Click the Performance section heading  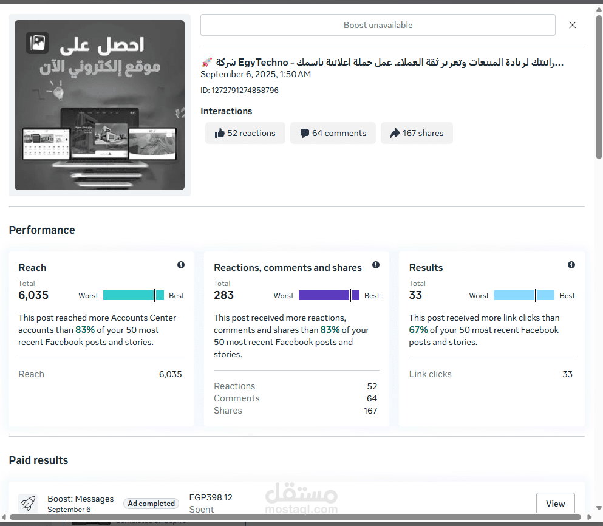click(x=42, y=230)
